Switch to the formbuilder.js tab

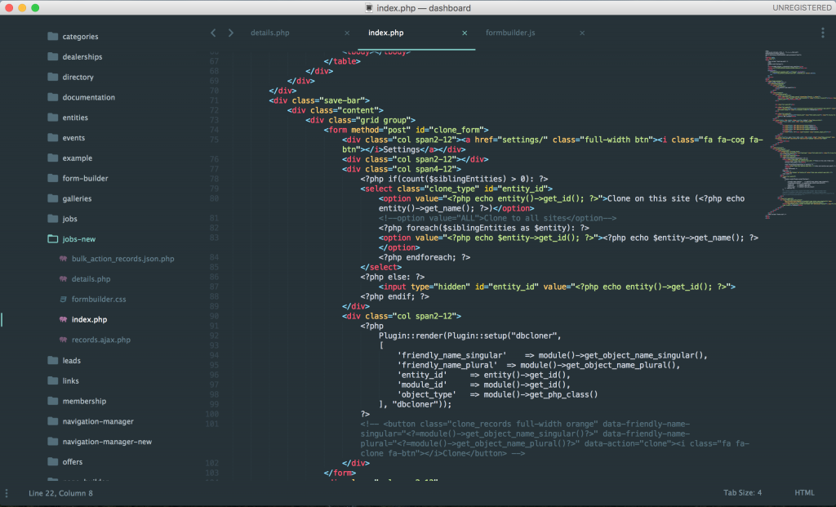click(510, 33)
